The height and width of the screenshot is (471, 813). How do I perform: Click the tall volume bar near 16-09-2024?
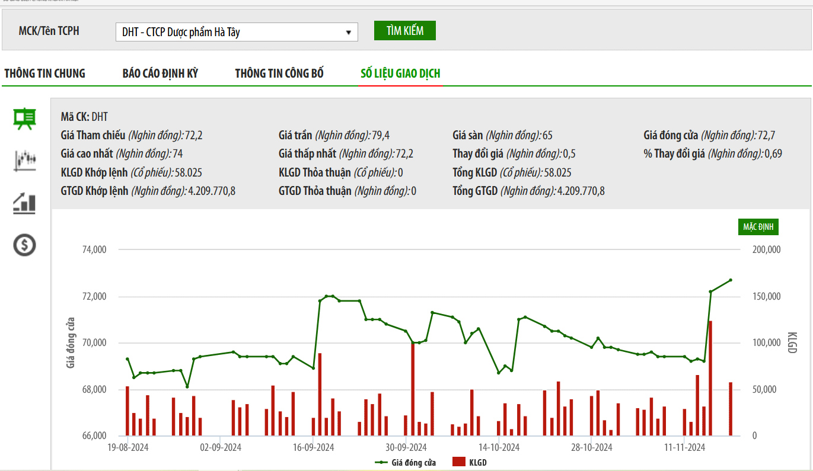pyautogui.click(x=320, y=394)
